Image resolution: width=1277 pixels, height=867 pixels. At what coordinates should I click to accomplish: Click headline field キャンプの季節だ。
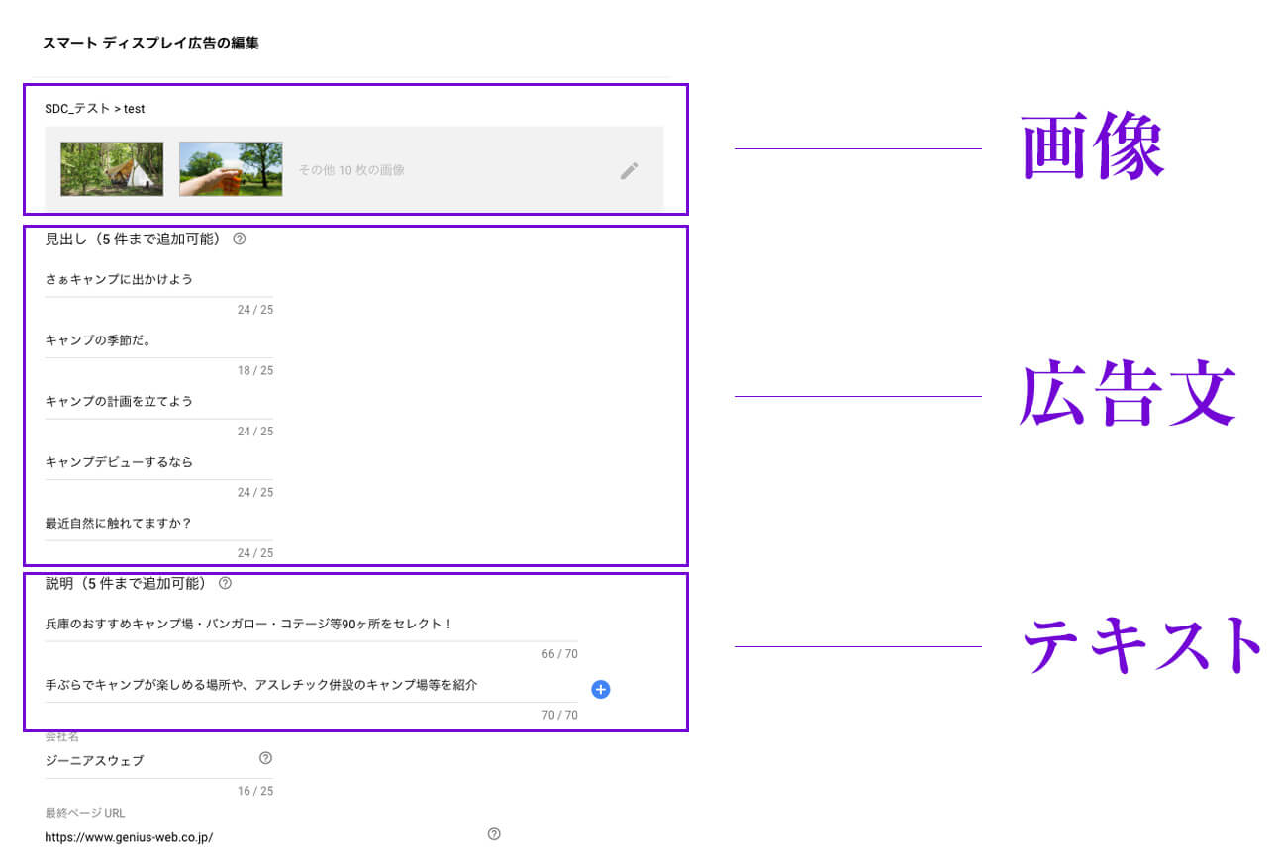pos(159,341)
